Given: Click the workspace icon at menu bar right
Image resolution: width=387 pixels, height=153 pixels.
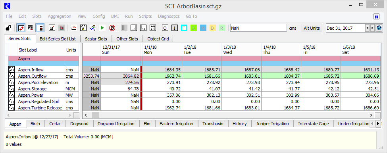Looking at the screenshot, I should (376, 17).
